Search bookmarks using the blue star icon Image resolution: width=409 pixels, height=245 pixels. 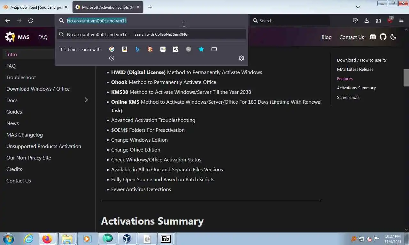tap(201, 49)
